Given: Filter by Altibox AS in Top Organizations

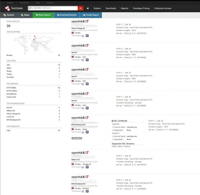Looking at the screenshot, I should point(11,110).
